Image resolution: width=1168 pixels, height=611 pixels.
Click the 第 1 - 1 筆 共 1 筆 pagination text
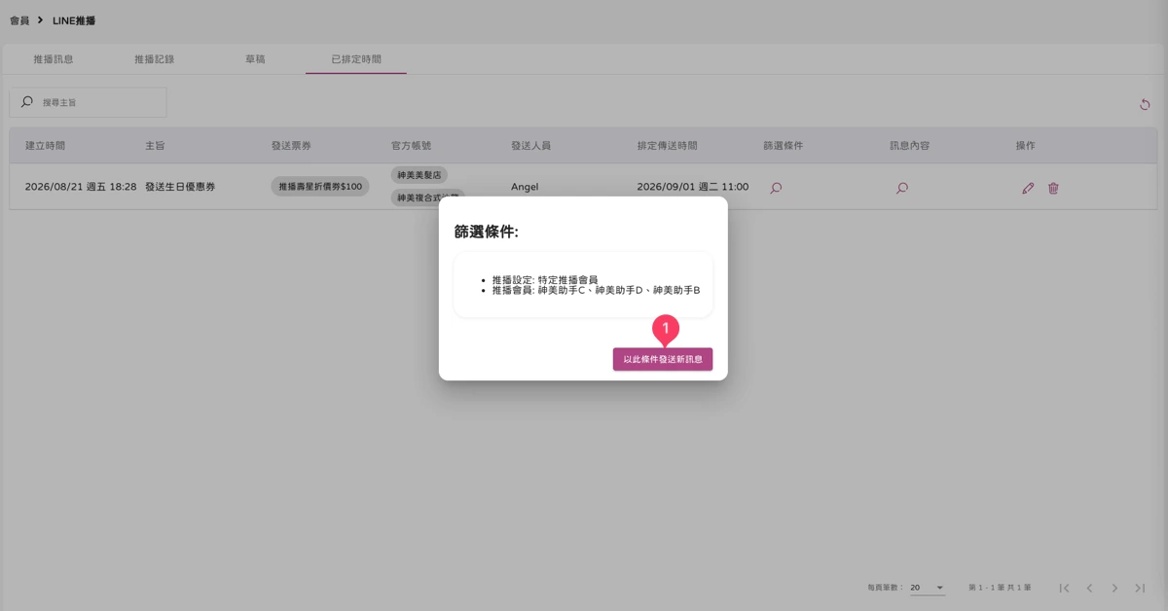point(1000,588)
